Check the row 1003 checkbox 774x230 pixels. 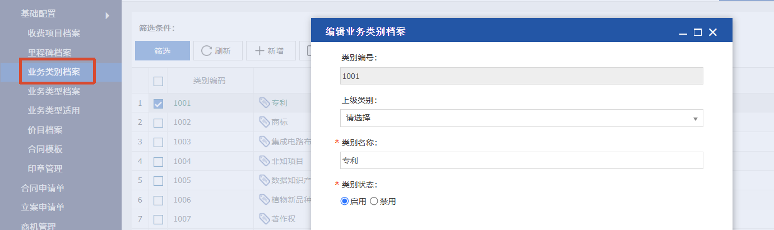point(158,142)
